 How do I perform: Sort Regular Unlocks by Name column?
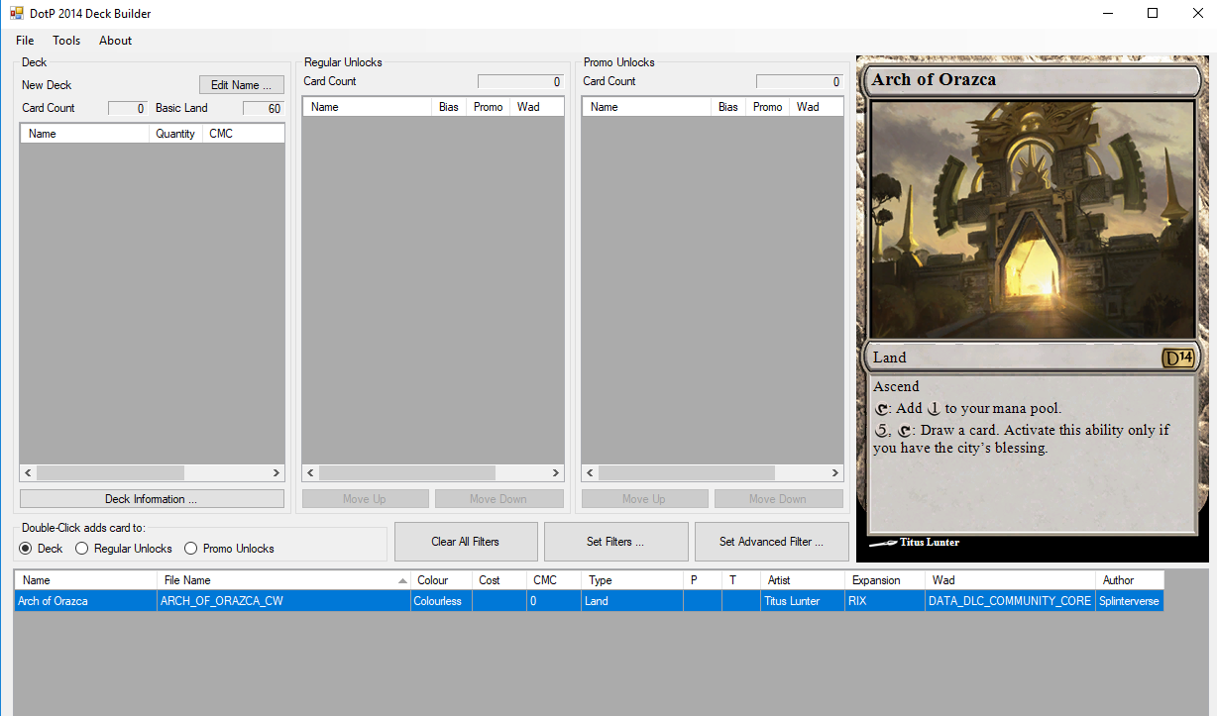368,107
